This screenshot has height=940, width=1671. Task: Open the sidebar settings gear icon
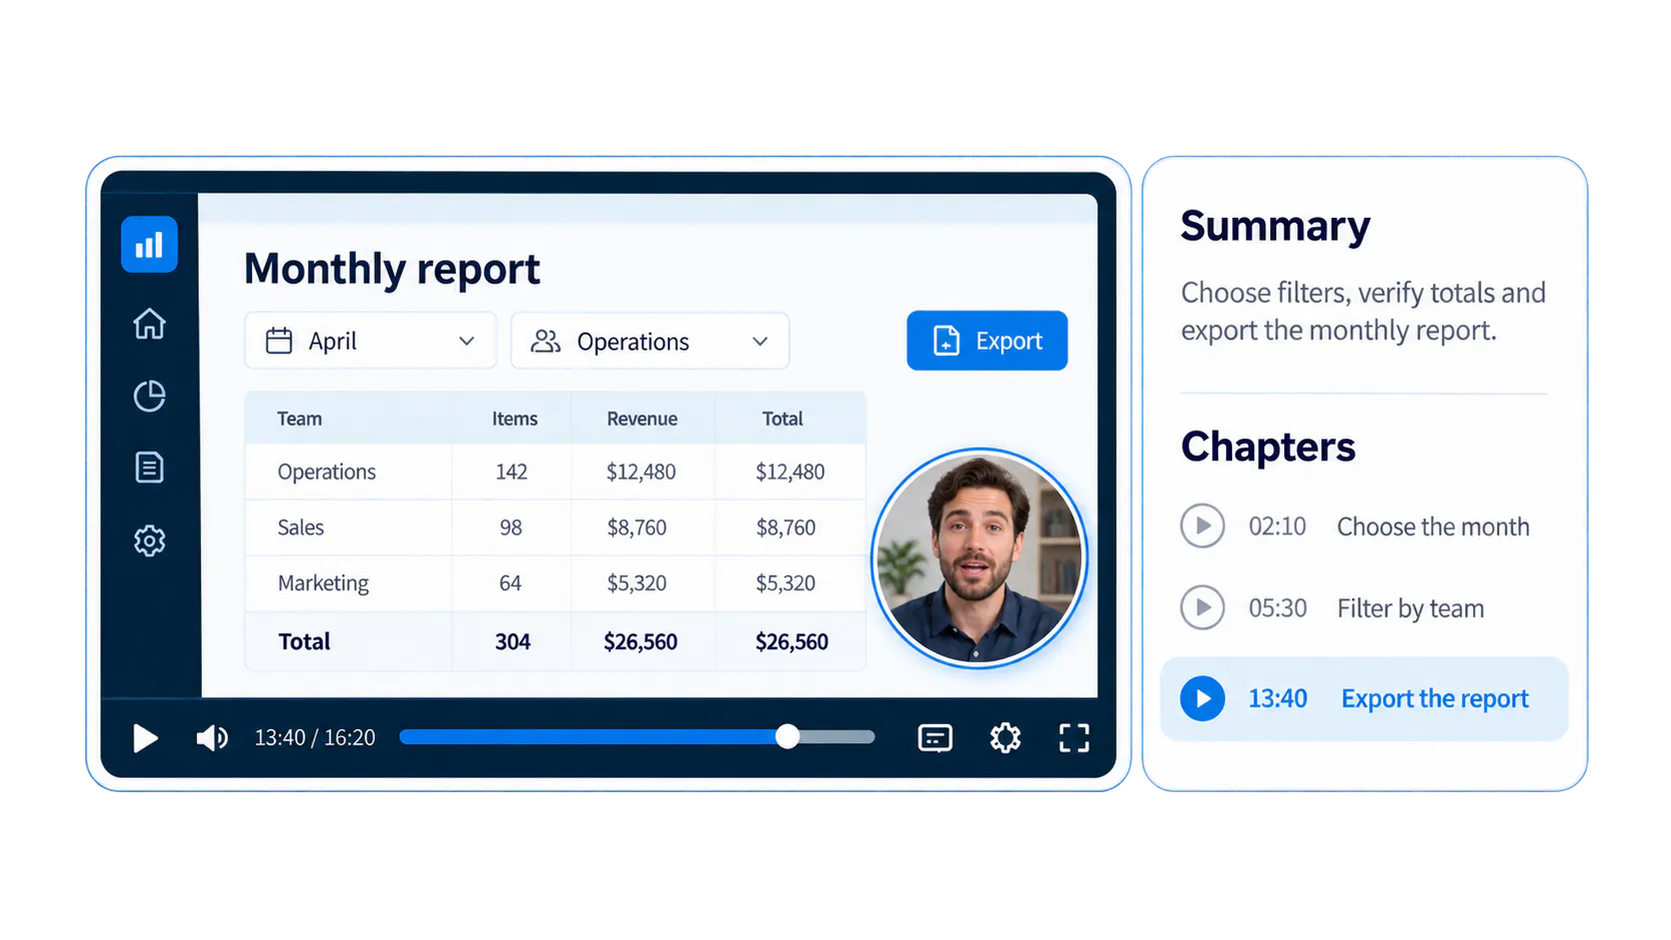coord(149,540)
